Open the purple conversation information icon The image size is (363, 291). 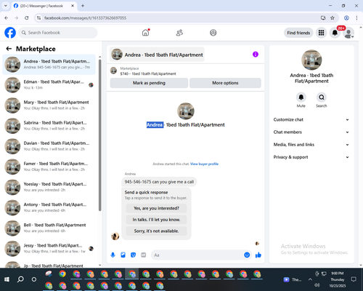tap(256, 55)
